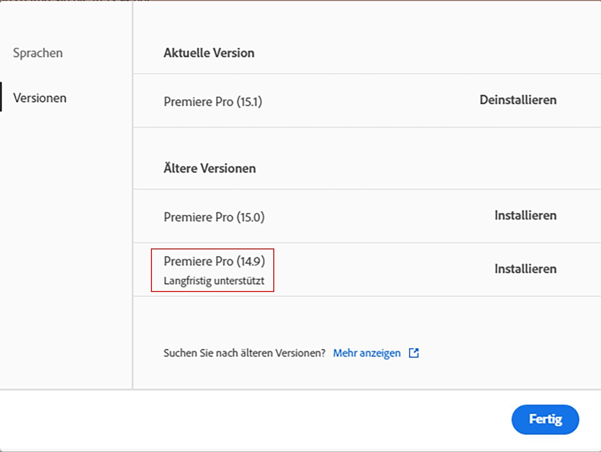
Task: Click the external link icon beside Mehr anzeigen
Action: [414, 353]
